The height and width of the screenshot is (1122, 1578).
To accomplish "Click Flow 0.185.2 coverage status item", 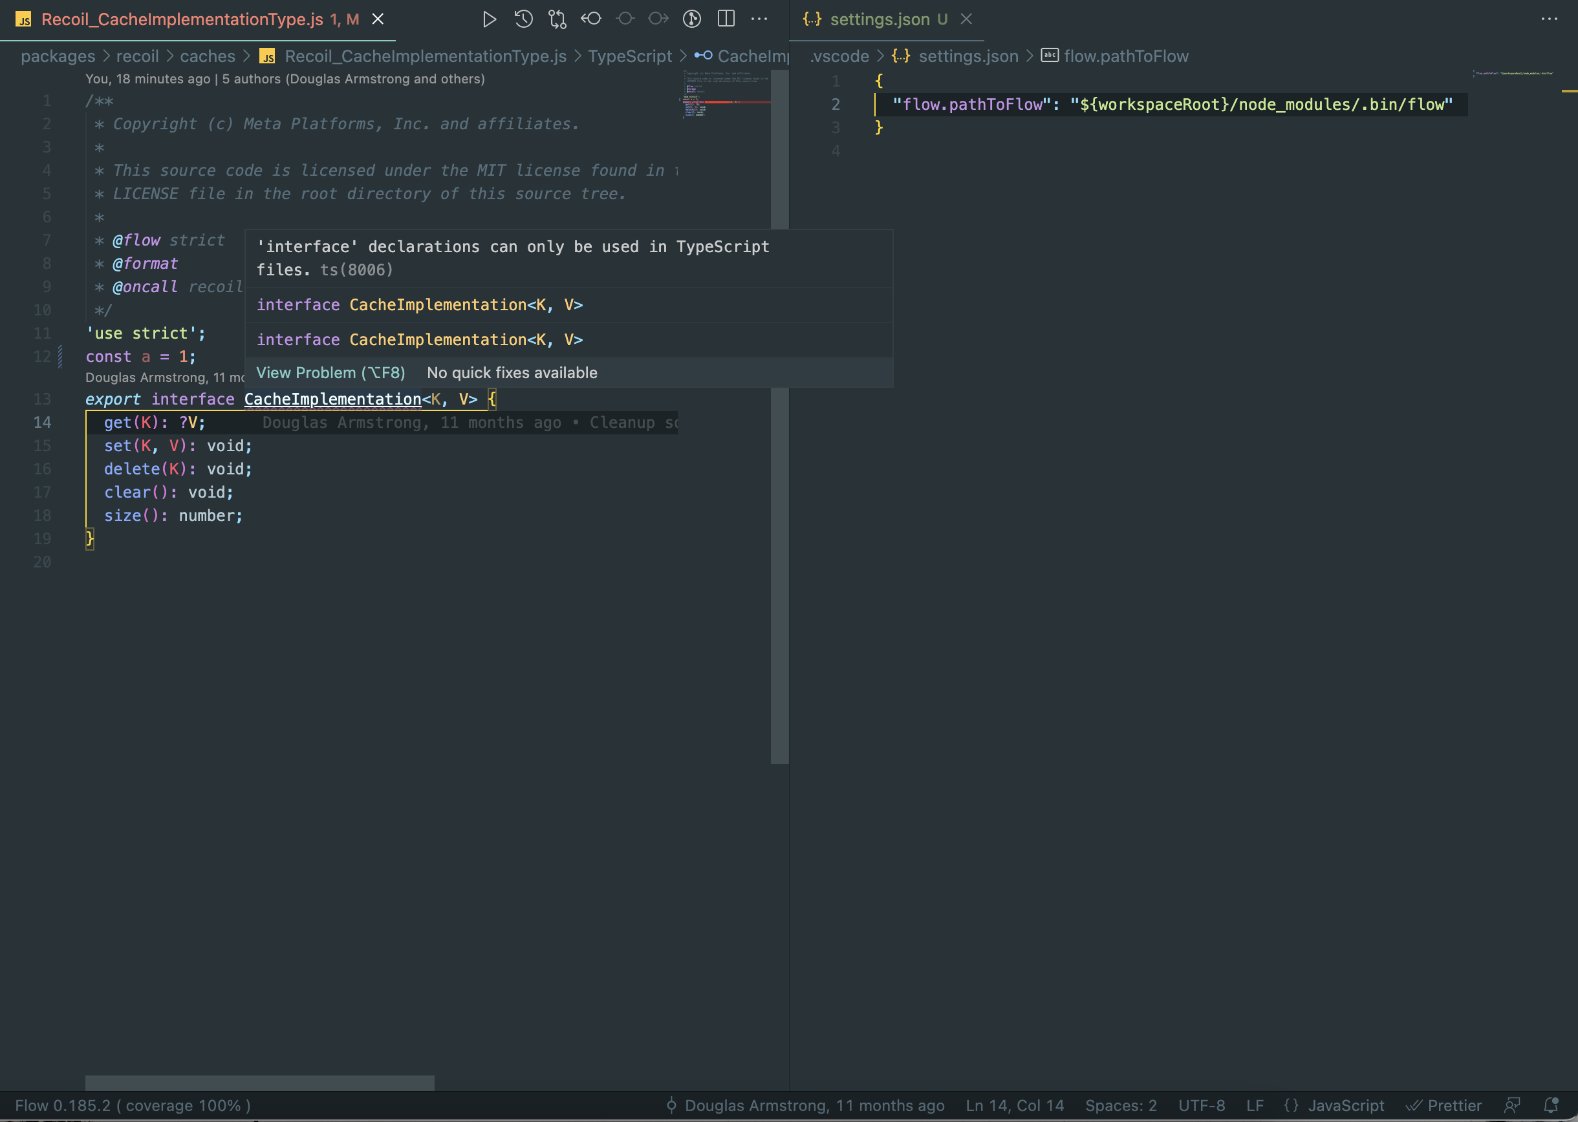I will coord(133,1105).
